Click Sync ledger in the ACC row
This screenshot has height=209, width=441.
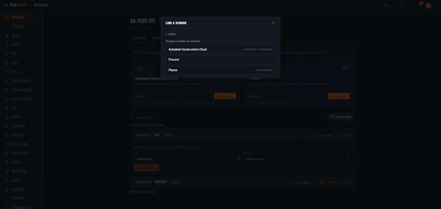(x=323, y=135)
